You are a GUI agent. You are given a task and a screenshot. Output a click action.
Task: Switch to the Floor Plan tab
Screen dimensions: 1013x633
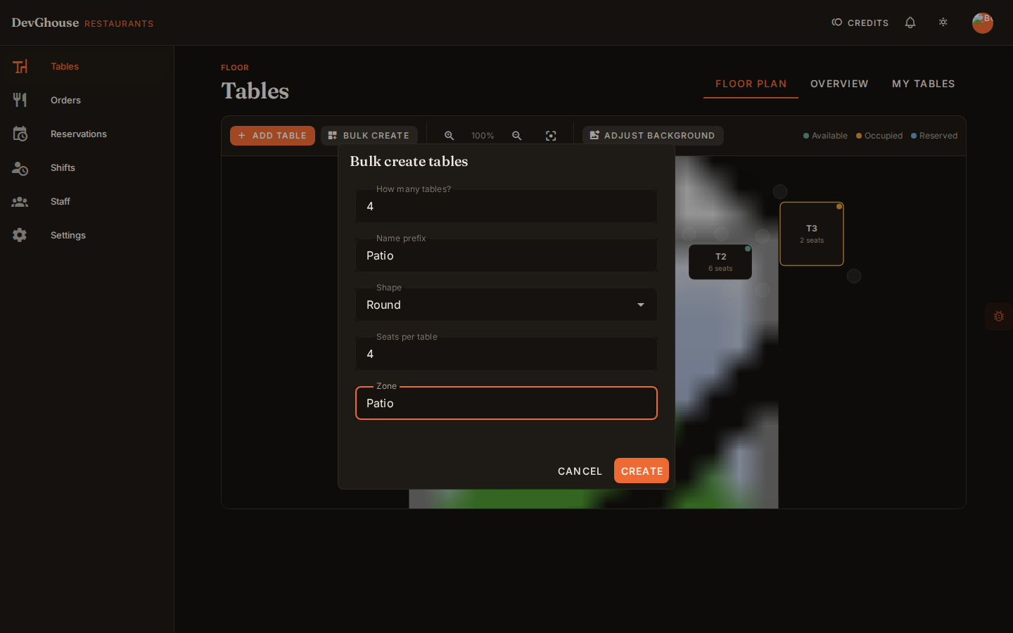(751, 84)
